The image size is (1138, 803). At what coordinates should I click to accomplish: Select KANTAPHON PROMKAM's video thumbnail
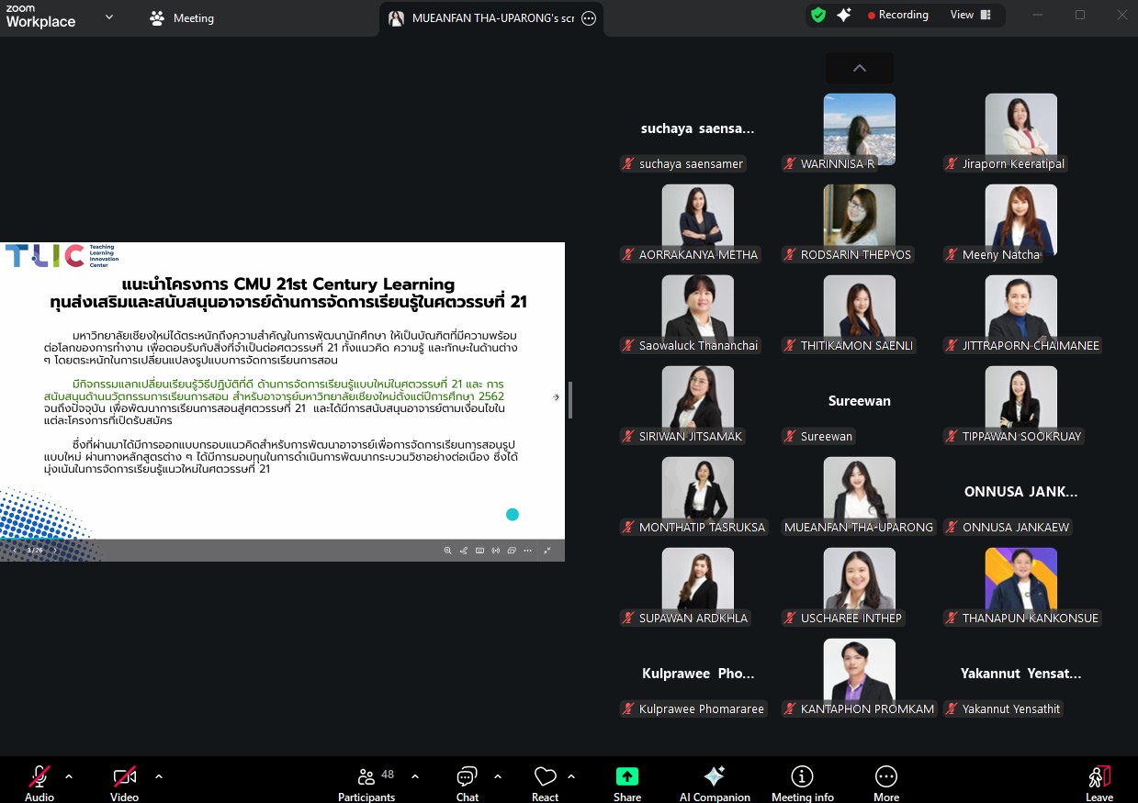pos(859,672)
